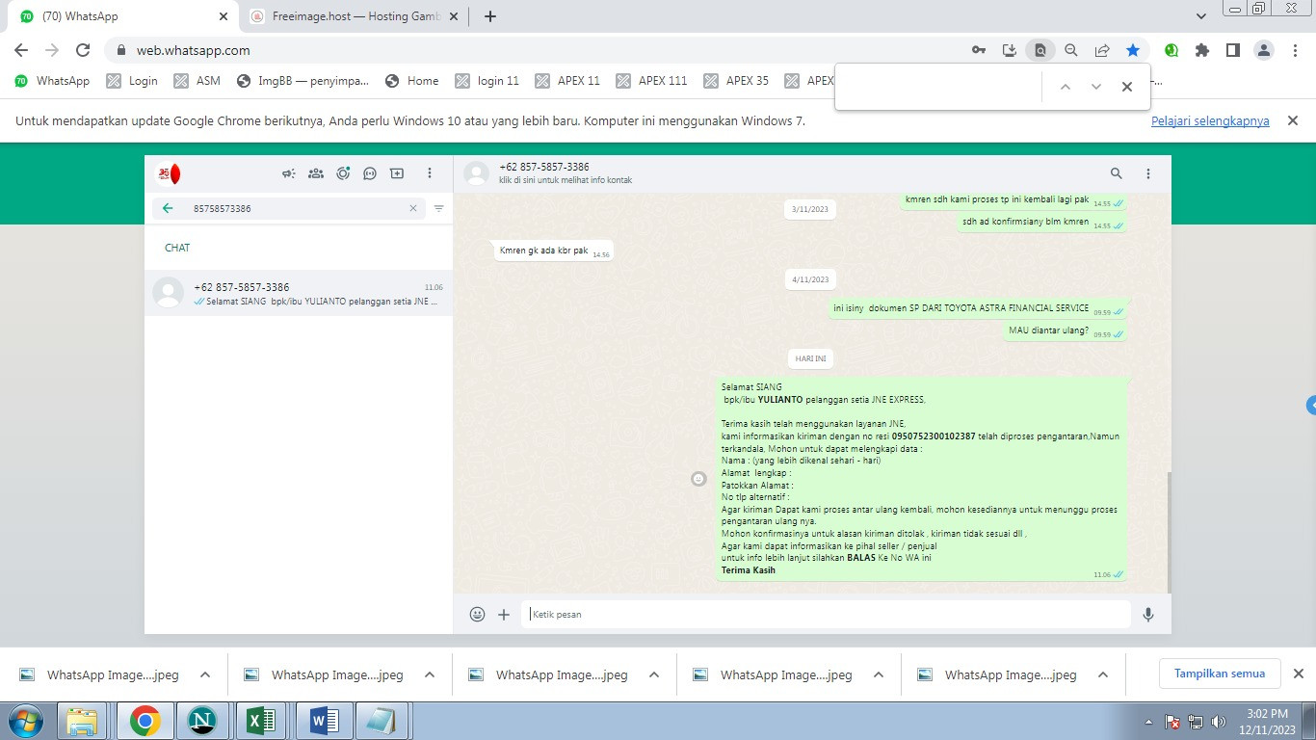Screen dimensions: 1316x740
Task: Expand last WhatsApp Image download options
Action: tap(1103, 675)
